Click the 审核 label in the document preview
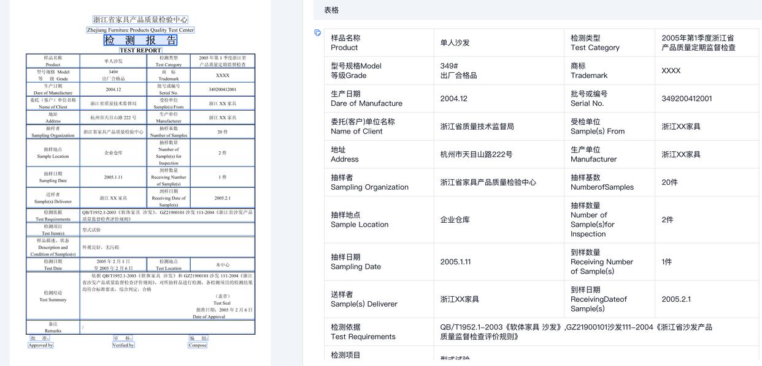 point(123,338)
